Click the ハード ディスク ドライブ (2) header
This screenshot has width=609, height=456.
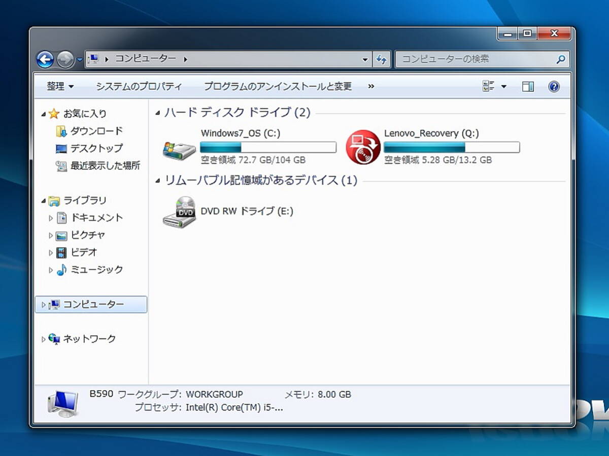(237, 112)
